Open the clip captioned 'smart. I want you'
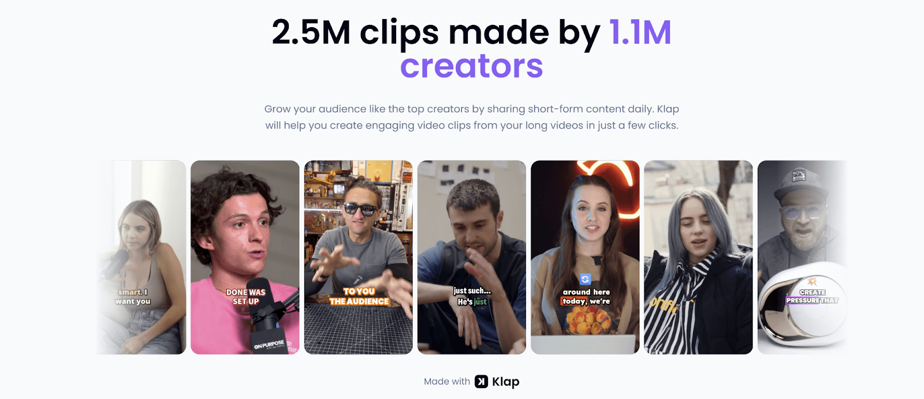The height and width of the screenshot is (399, 924). click(141, 258)
